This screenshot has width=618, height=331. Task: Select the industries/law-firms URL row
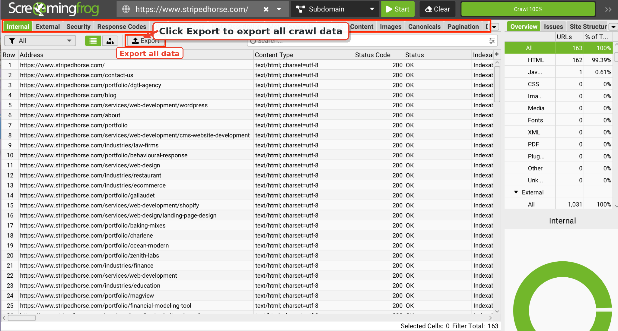pos(247,145)
